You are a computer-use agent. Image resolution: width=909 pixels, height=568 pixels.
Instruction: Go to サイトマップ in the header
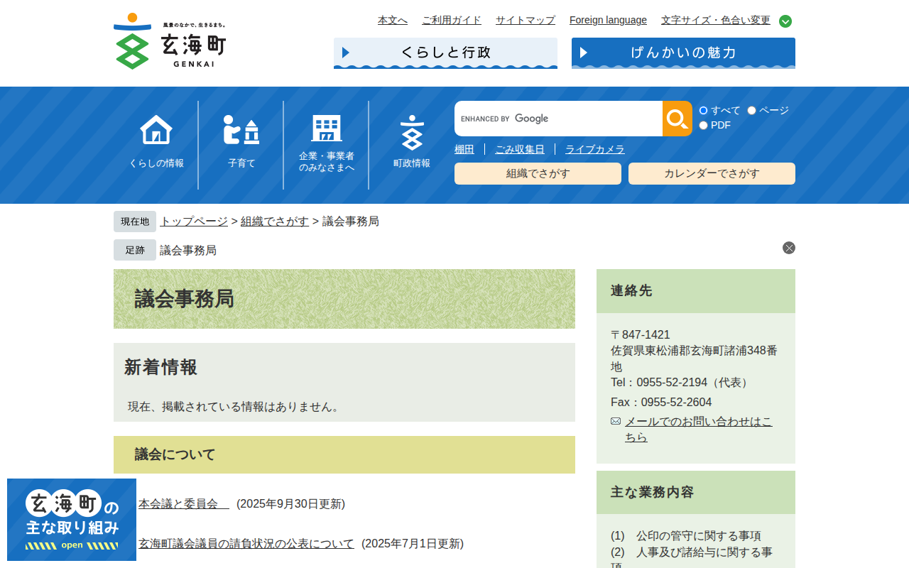[x=525, y=20]
